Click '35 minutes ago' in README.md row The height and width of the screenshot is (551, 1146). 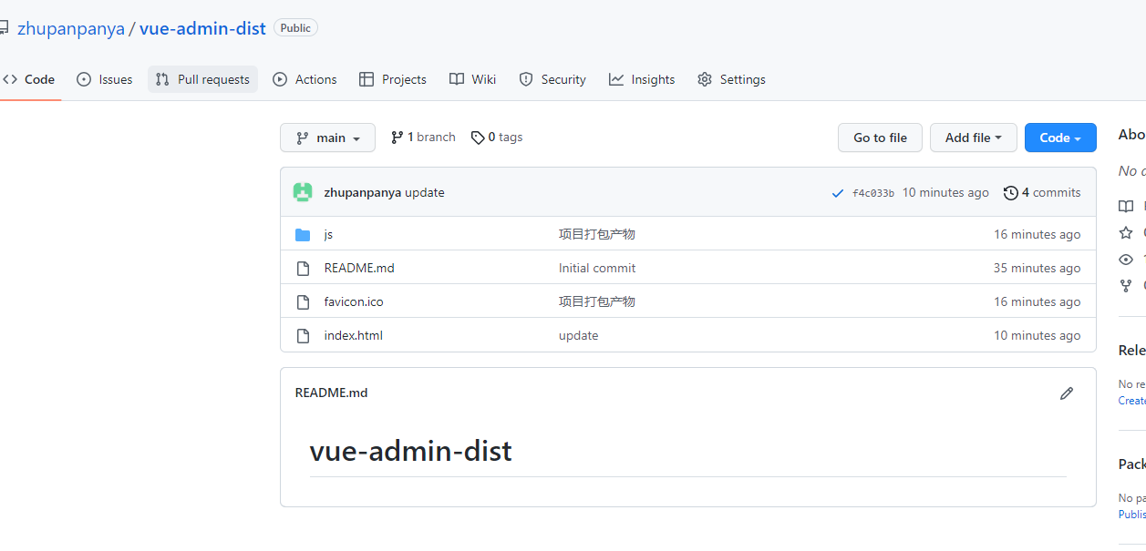tap(1037, 268)
